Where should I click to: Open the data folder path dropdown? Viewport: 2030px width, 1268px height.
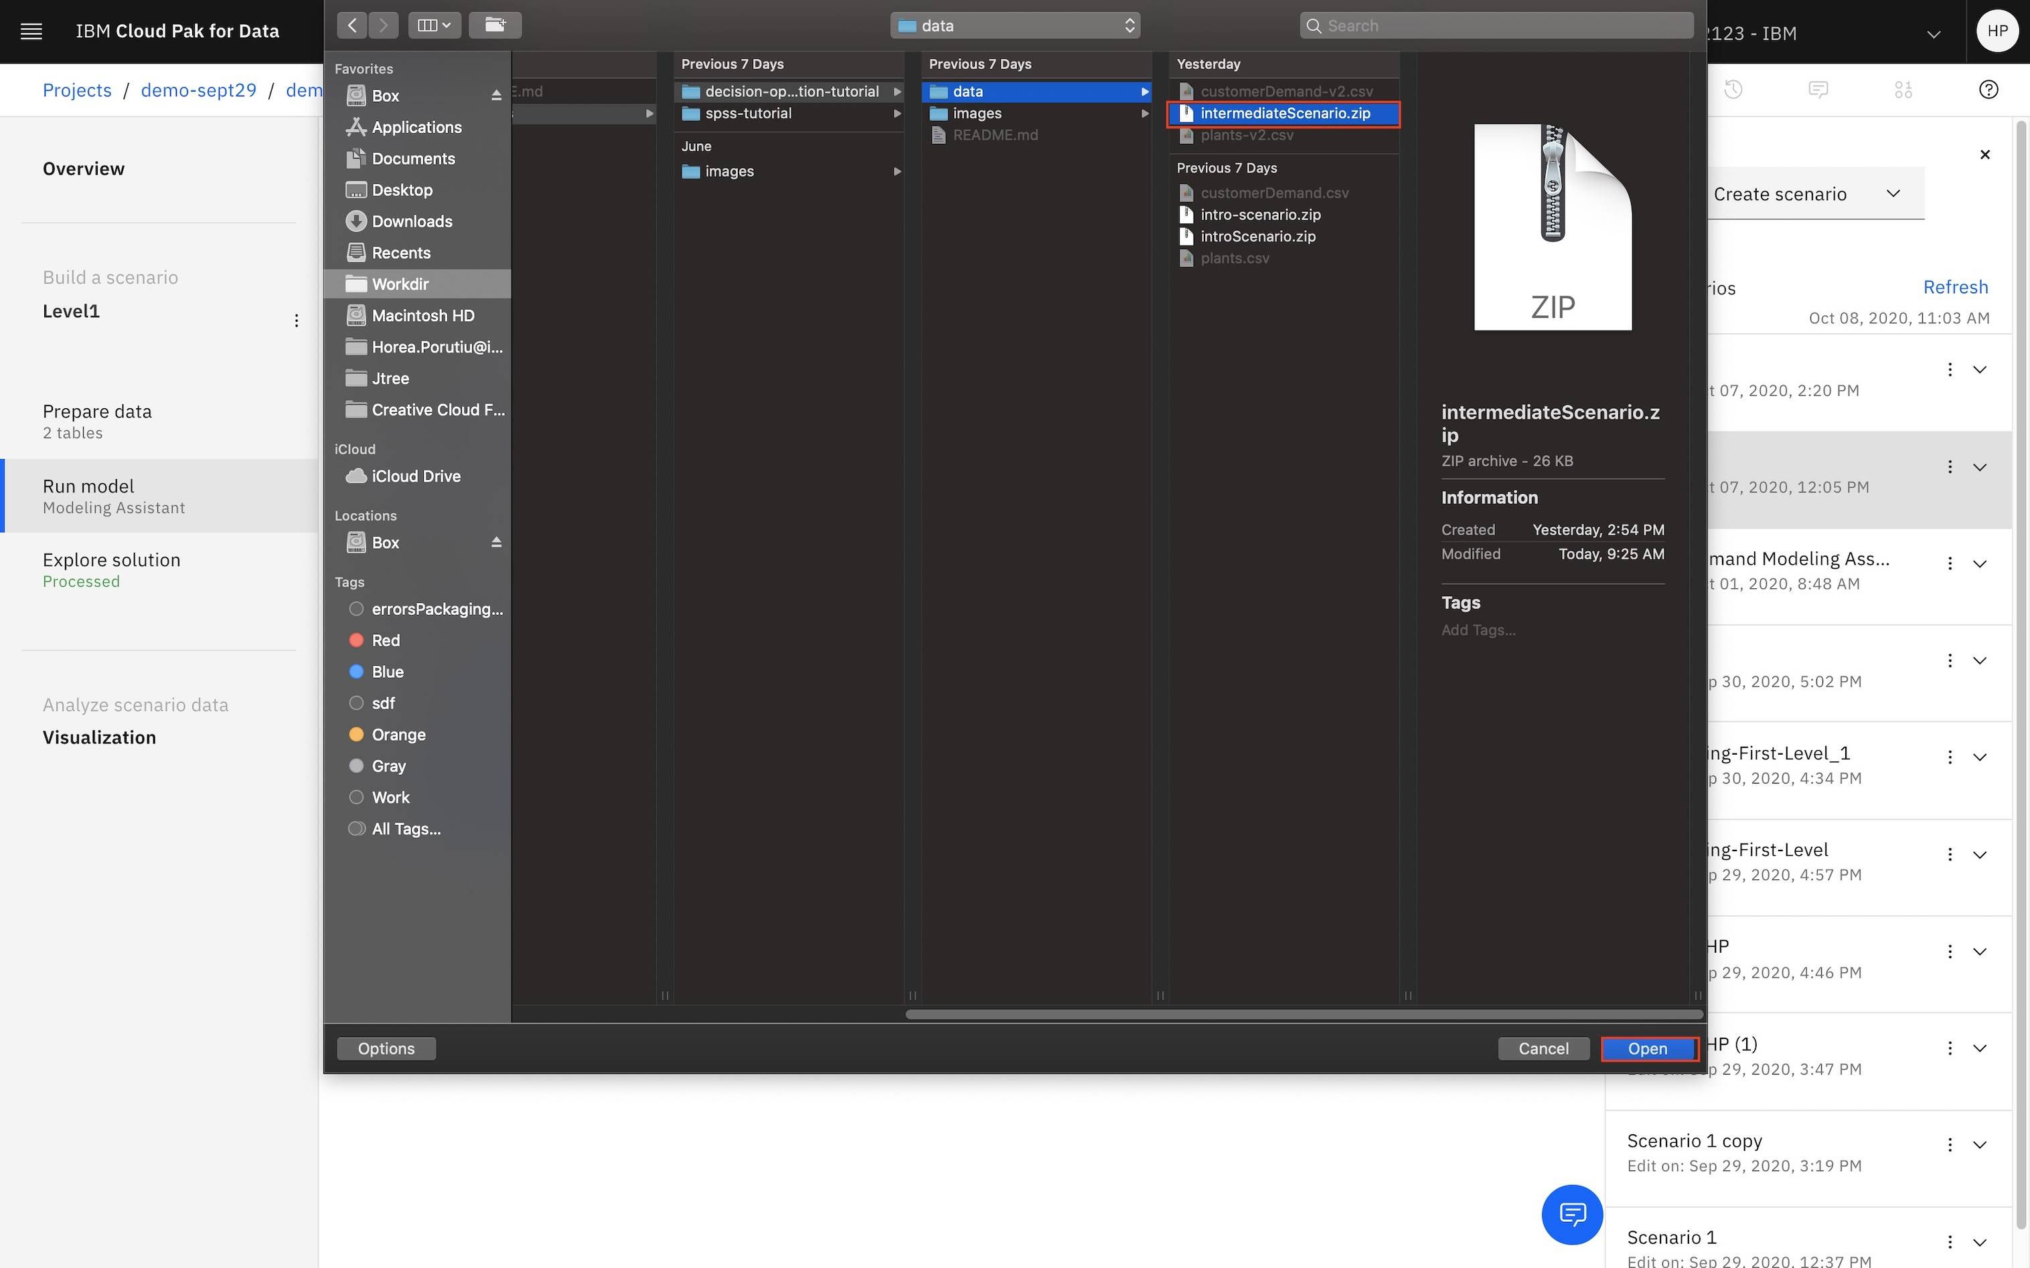1015,25
